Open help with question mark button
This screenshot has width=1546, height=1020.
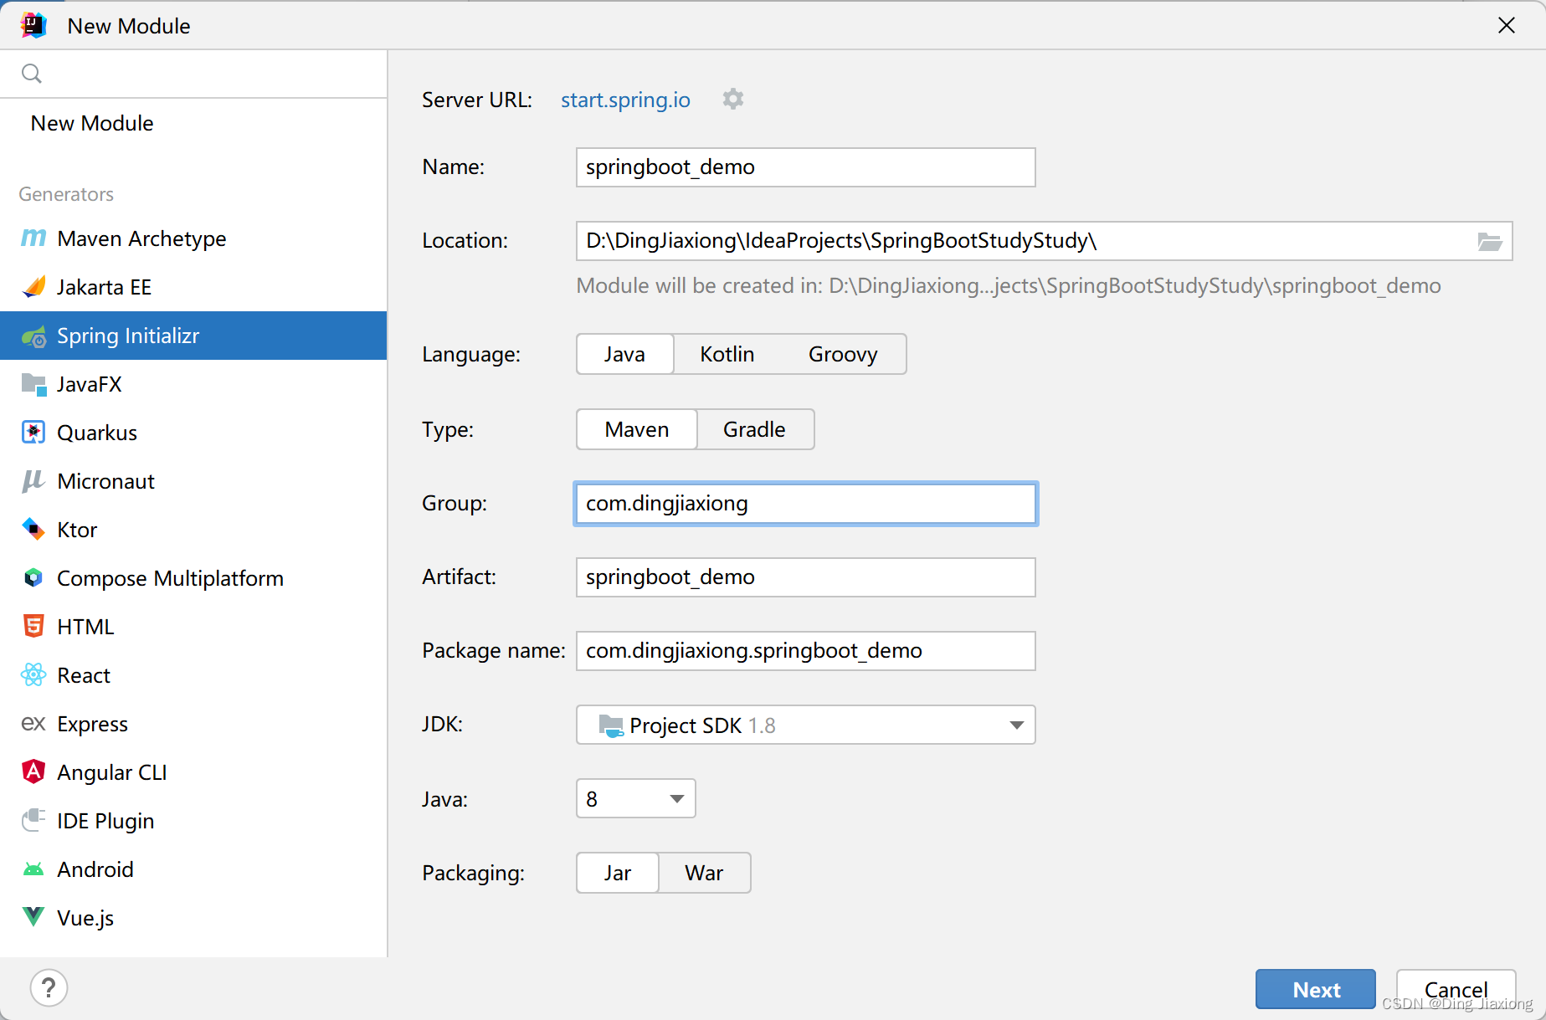click(x=49, y=988)
